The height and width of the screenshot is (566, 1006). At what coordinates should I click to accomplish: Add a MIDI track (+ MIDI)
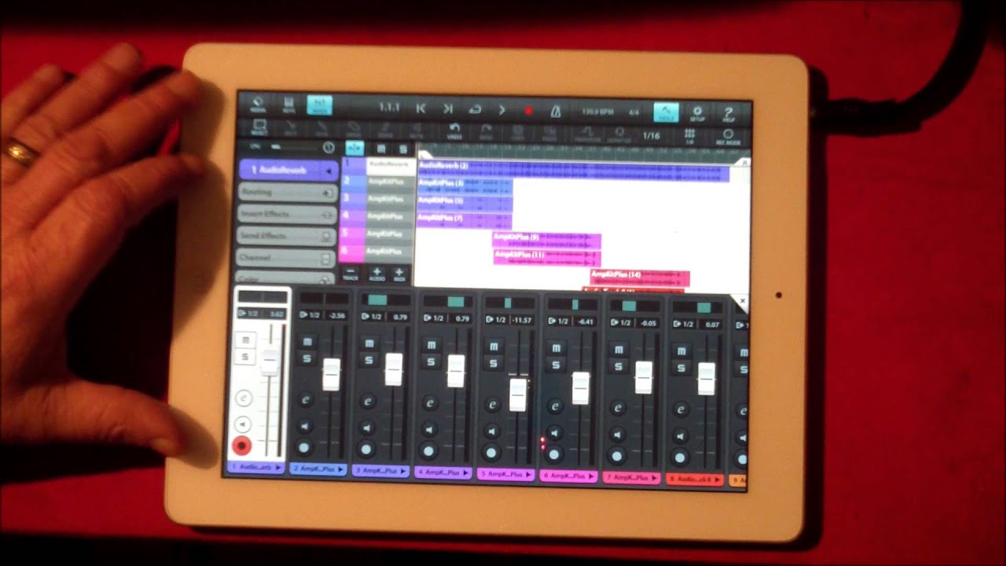[x=399, y=274]
